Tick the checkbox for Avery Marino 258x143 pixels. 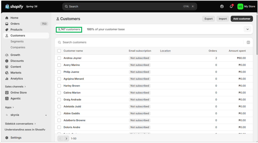click(x=59, y=65)
